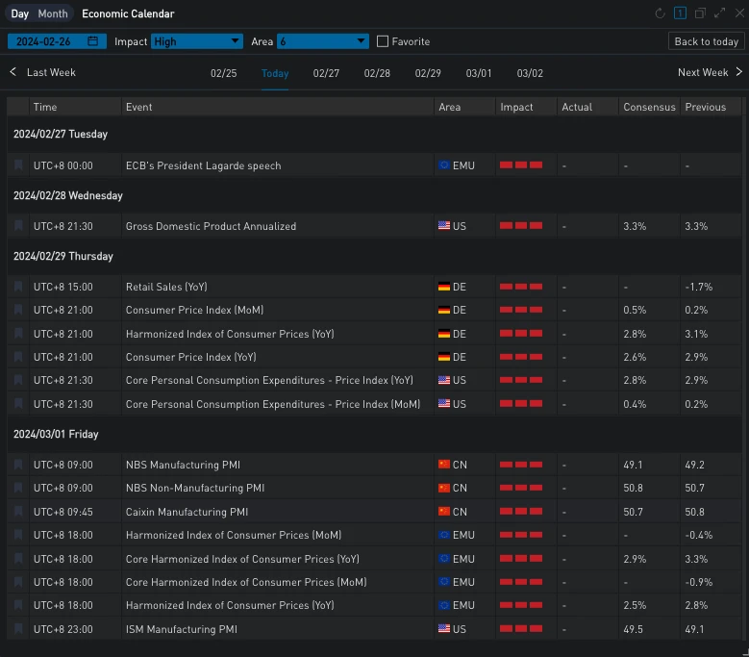
Task: Expand the panel to full screen
Action: point(719,13)
